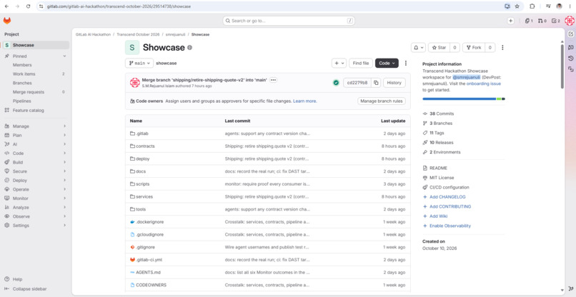Click the page vertical scrollbar
Viewport: 576px width, 297px height.
pyautogui.click(x=562, y=66)
